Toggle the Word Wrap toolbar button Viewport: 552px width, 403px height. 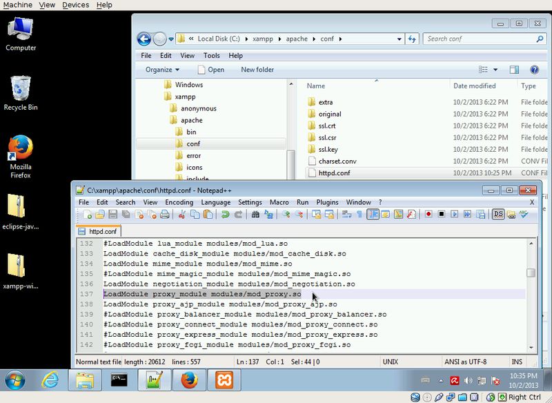[x=347, y=215]
